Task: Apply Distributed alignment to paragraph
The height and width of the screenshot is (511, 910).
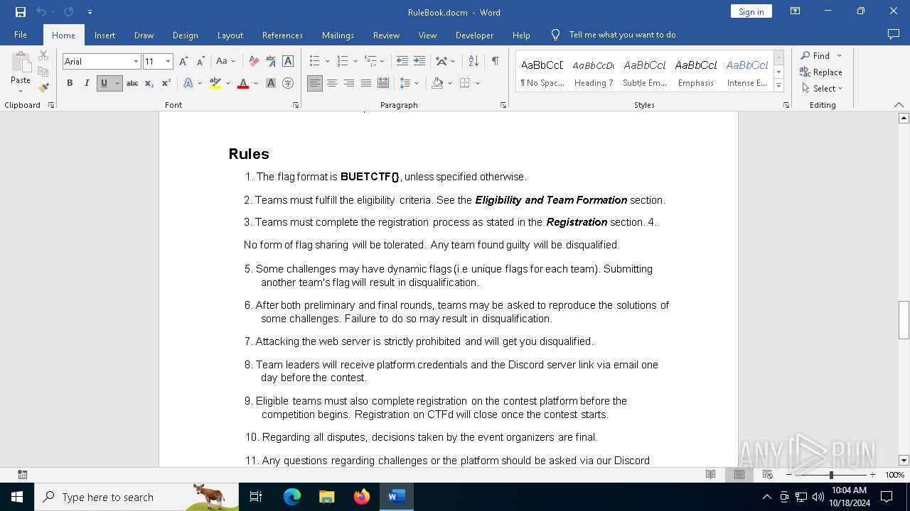Action: [x=383, y=83]
